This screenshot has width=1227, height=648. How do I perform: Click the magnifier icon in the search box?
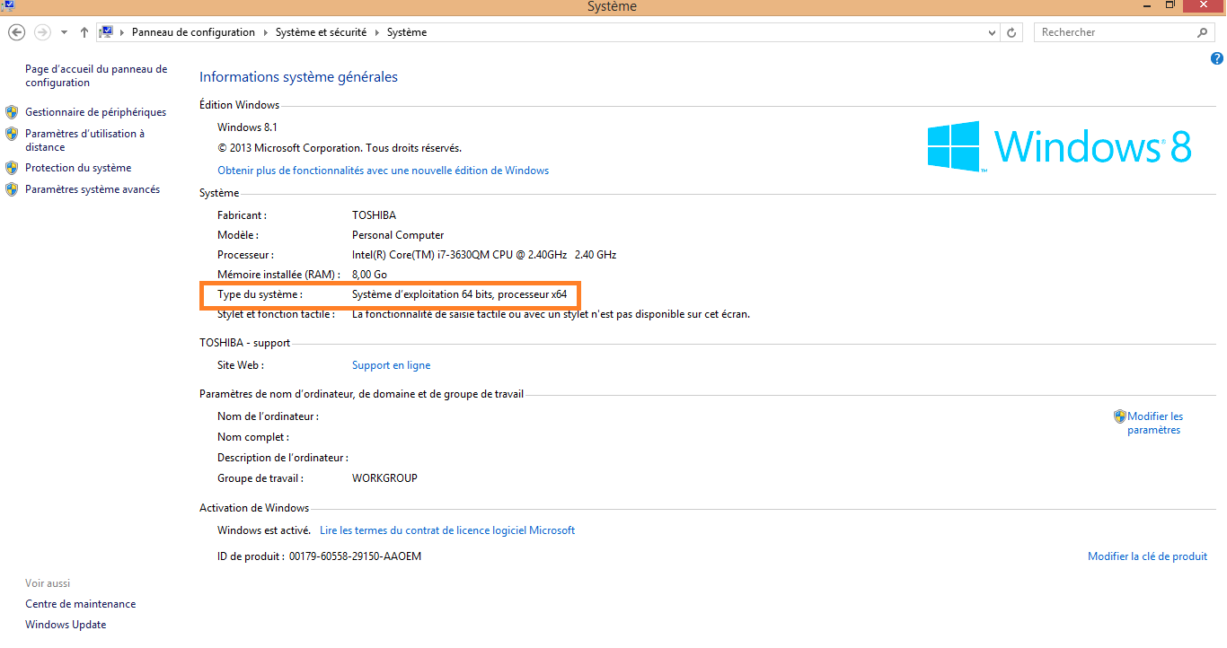coord(1203,32)
